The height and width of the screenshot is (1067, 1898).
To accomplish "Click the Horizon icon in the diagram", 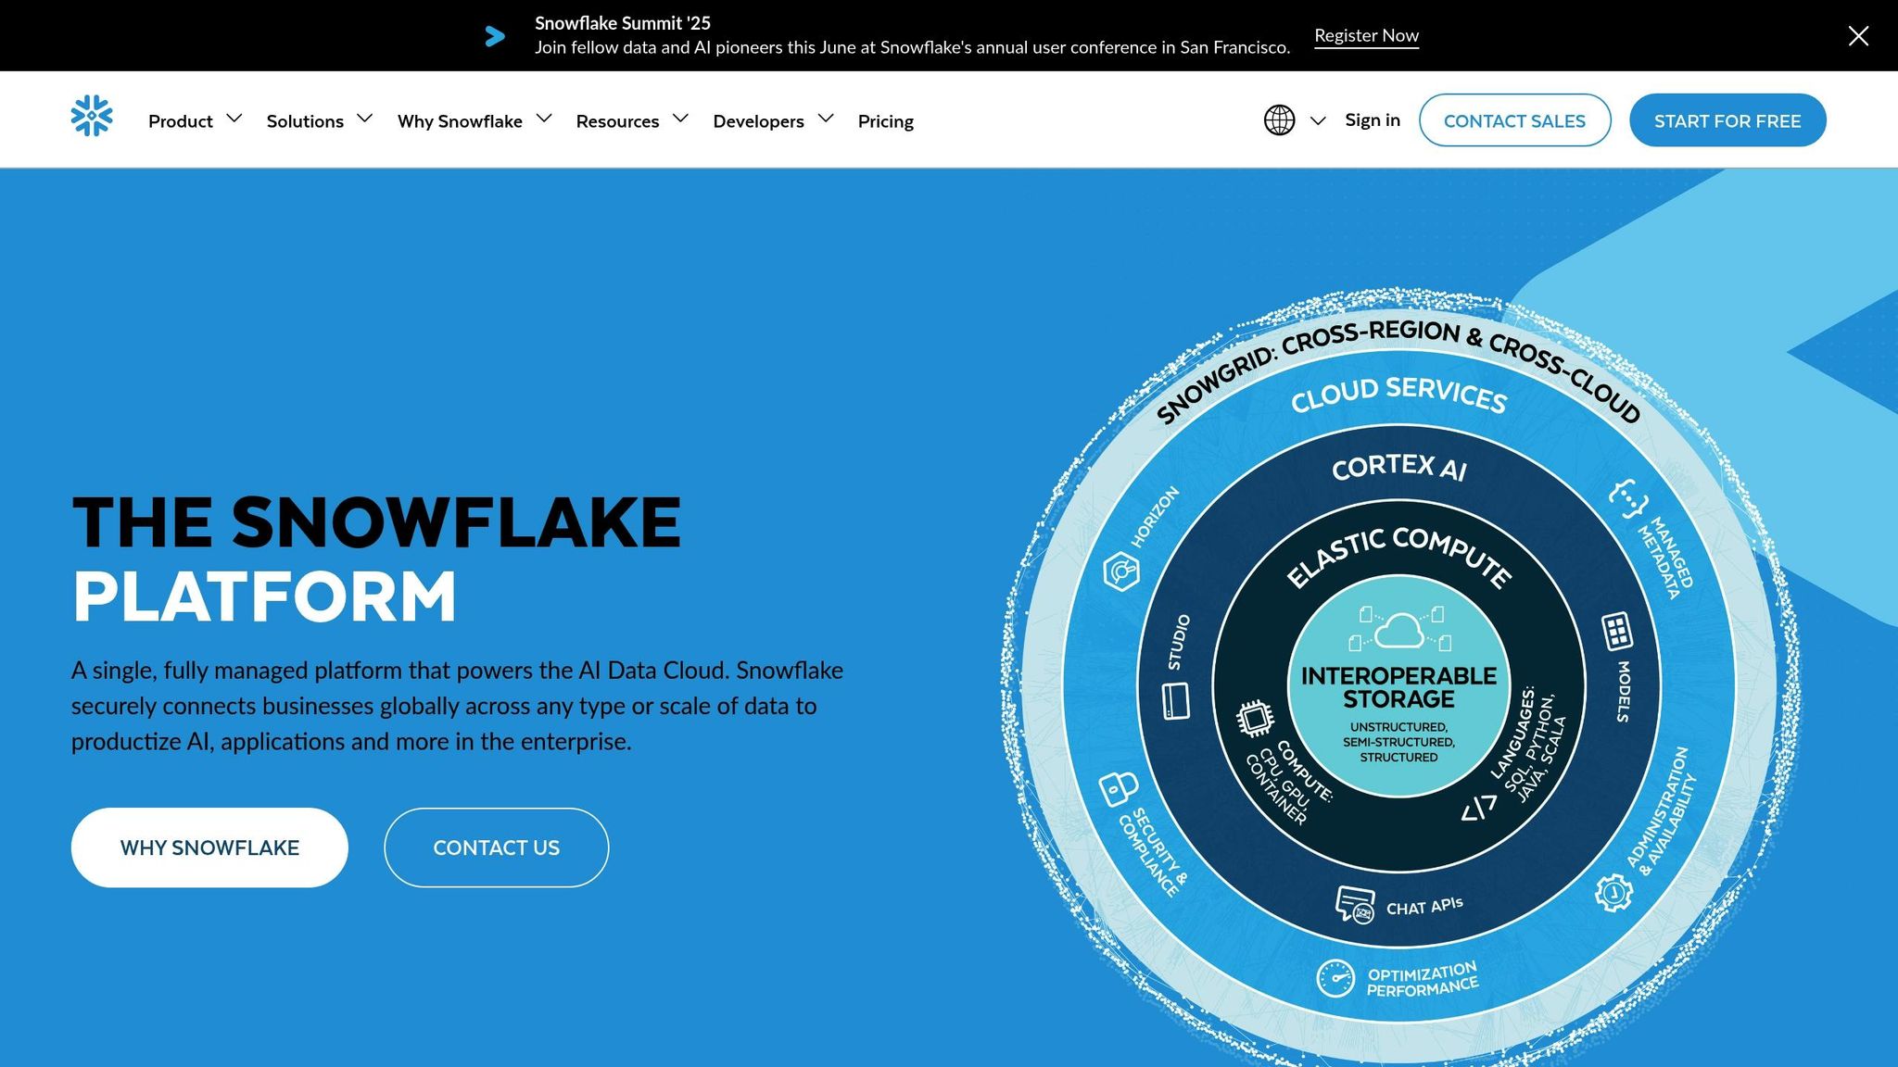I will pos(1121,571).
